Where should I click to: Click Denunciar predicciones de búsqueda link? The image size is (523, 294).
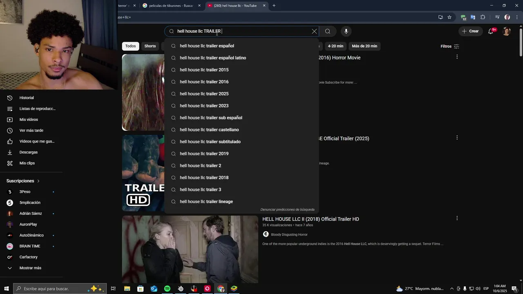287,209
